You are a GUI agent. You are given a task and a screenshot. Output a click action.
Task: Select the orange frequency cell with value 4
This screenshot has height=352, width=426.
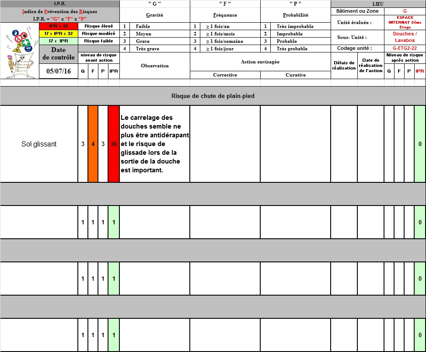pyautogui.click(x=93, y=144)
